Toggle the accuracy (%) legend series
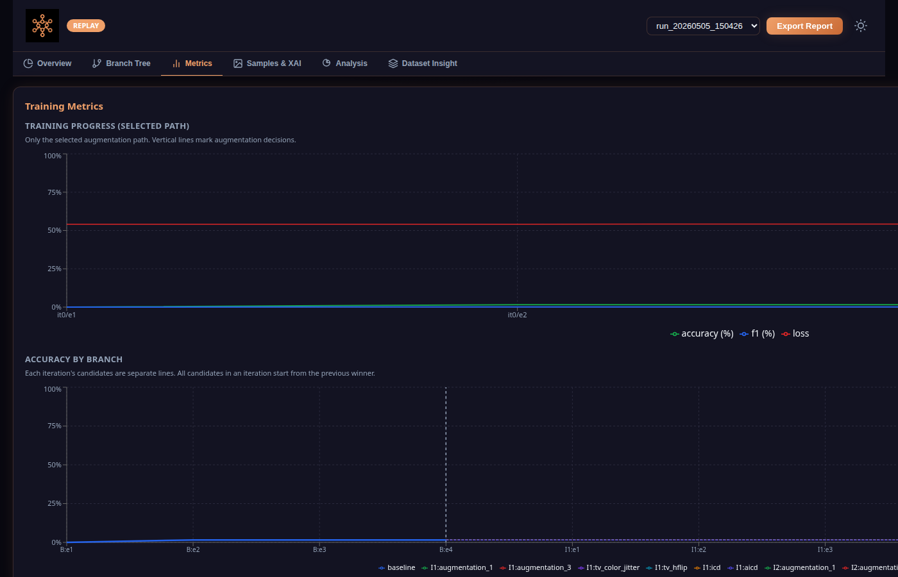Image resolution: width=898 pixels, height=577 pixels. click(x=702, y=333)
